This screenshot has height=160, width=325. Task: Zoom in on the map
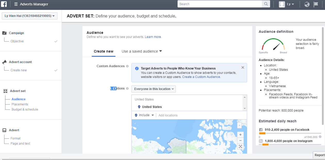click(240, 135)
